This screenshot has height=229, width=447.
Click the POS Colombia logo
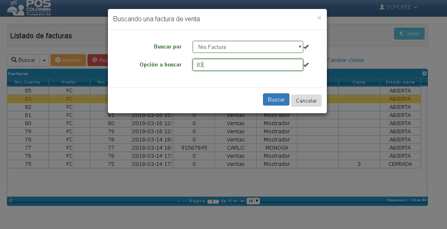coord(29,8)
